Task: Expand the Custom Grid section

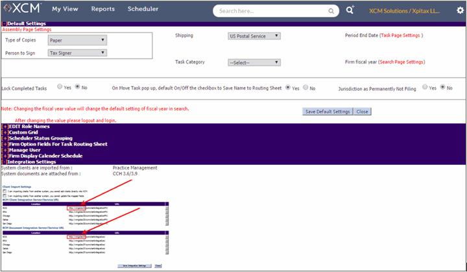Action: point(5,132)
